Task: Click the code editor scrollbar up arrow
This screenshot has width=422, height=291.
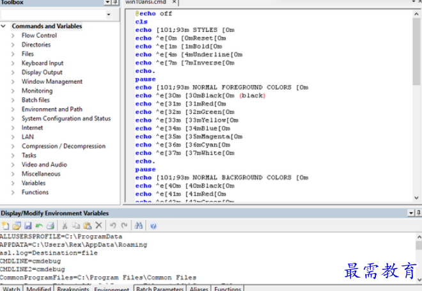Action: (417, 13)
